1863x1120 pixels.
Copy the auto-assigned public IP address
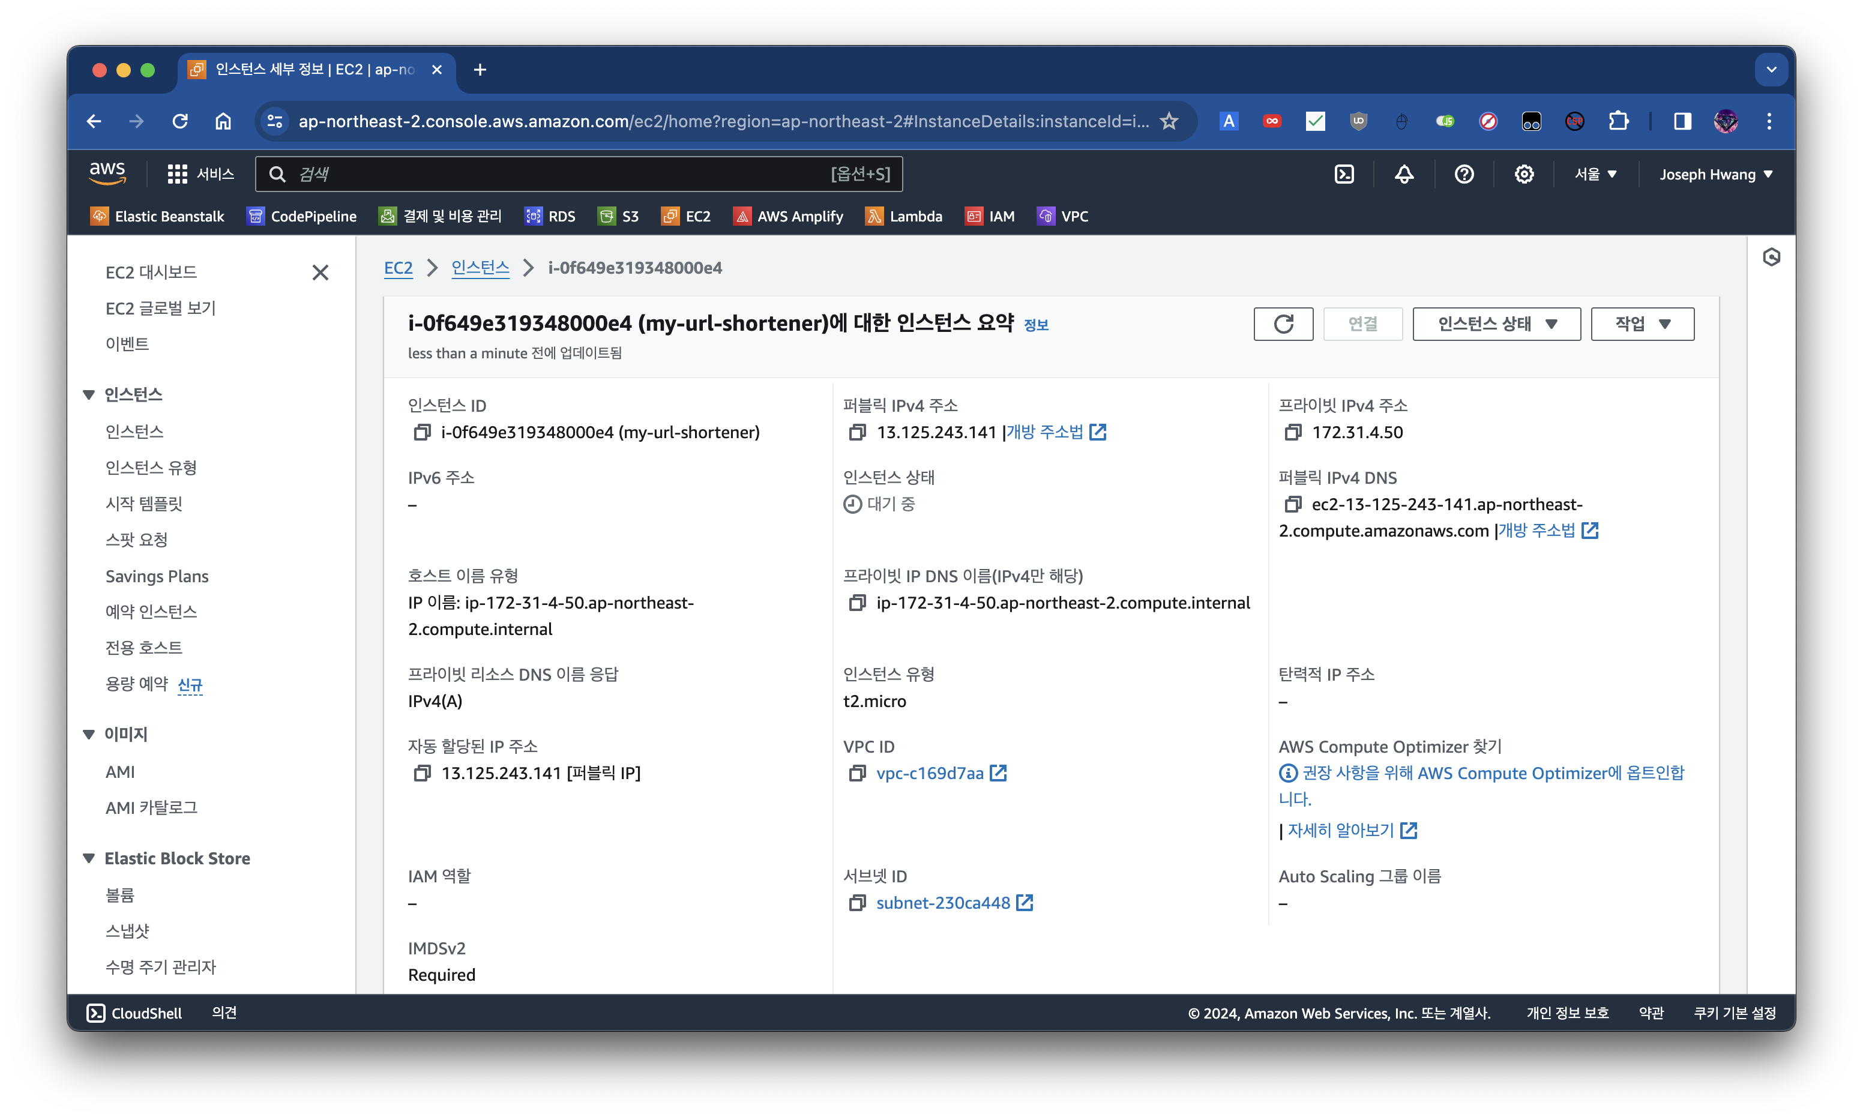pyautogui.click(x=422, y=773)
